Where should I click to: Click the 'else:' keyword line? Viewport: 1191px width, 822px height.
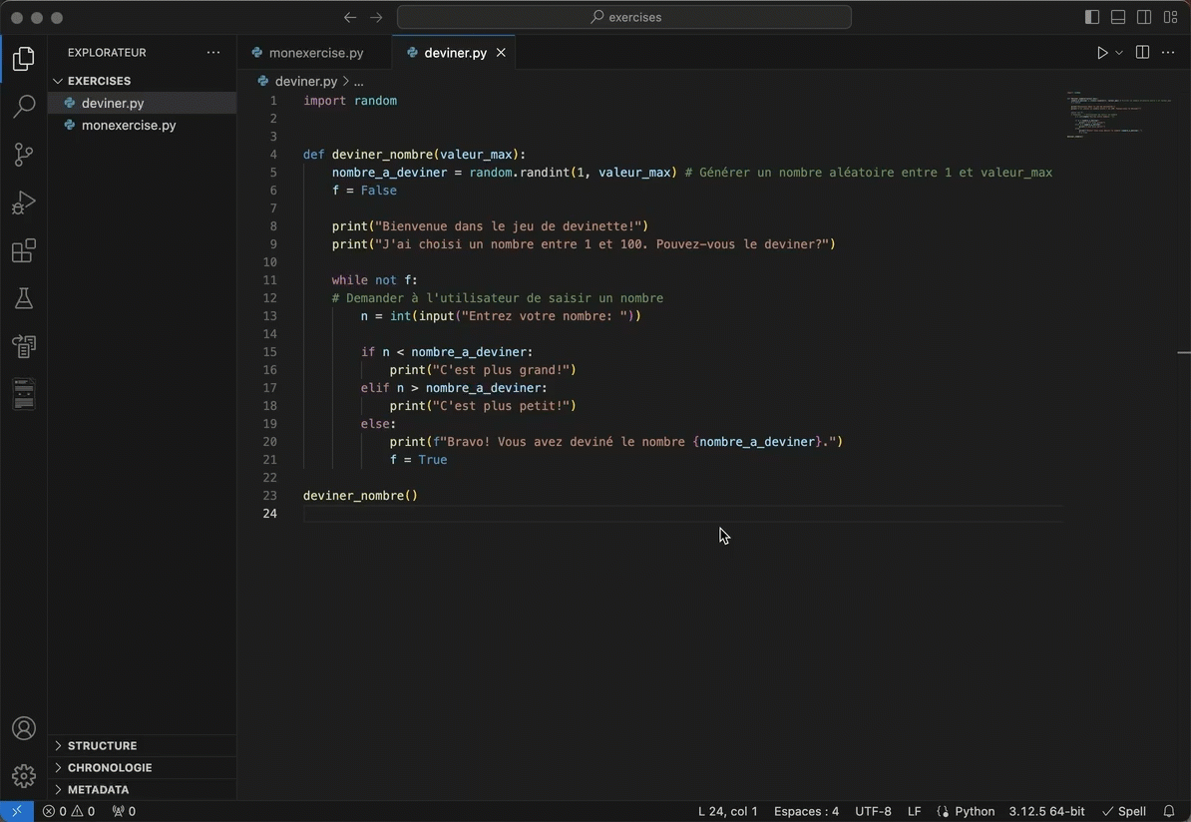point(378,423)
